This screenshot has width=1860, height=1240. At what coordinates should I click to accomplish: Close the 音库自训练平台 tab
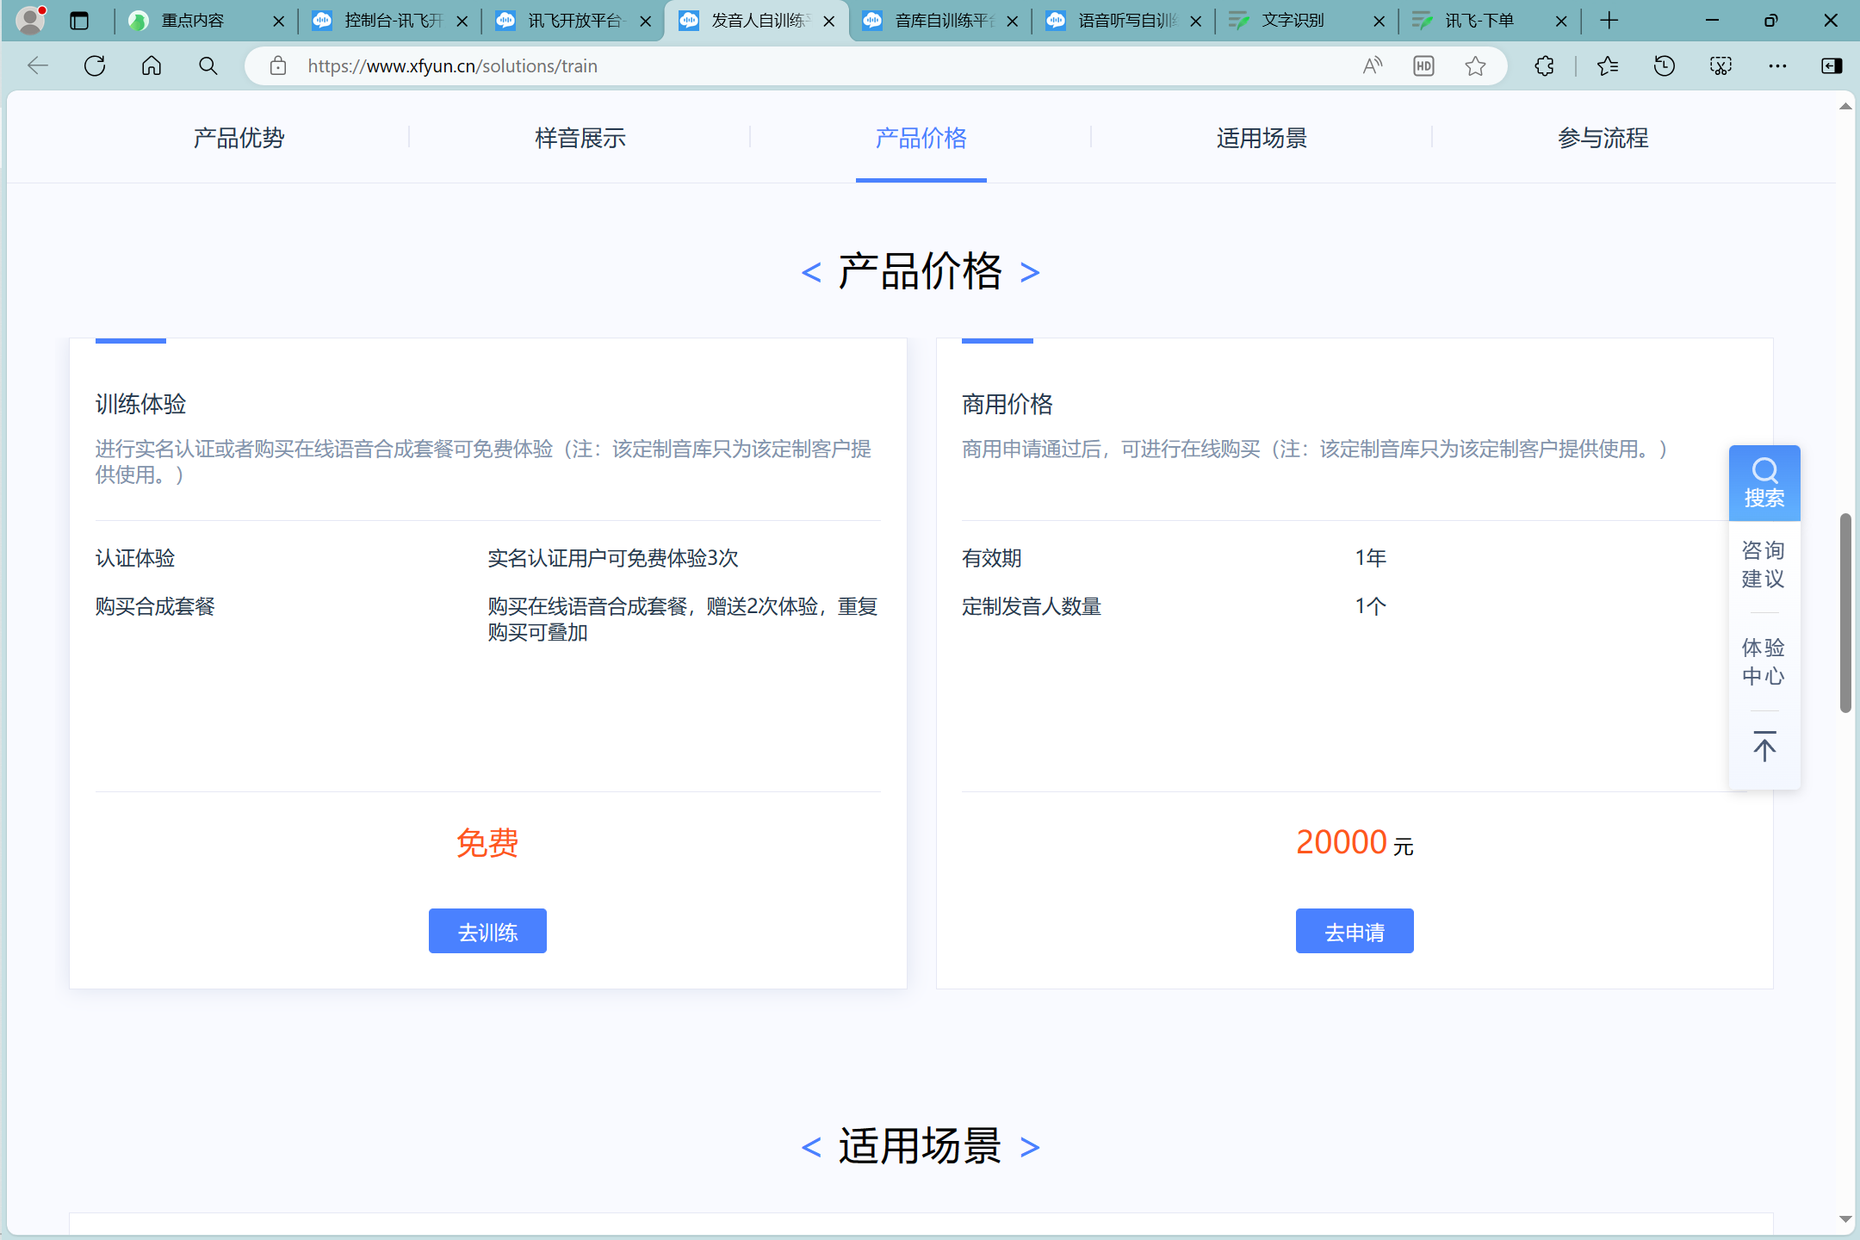click(1012, 21)
